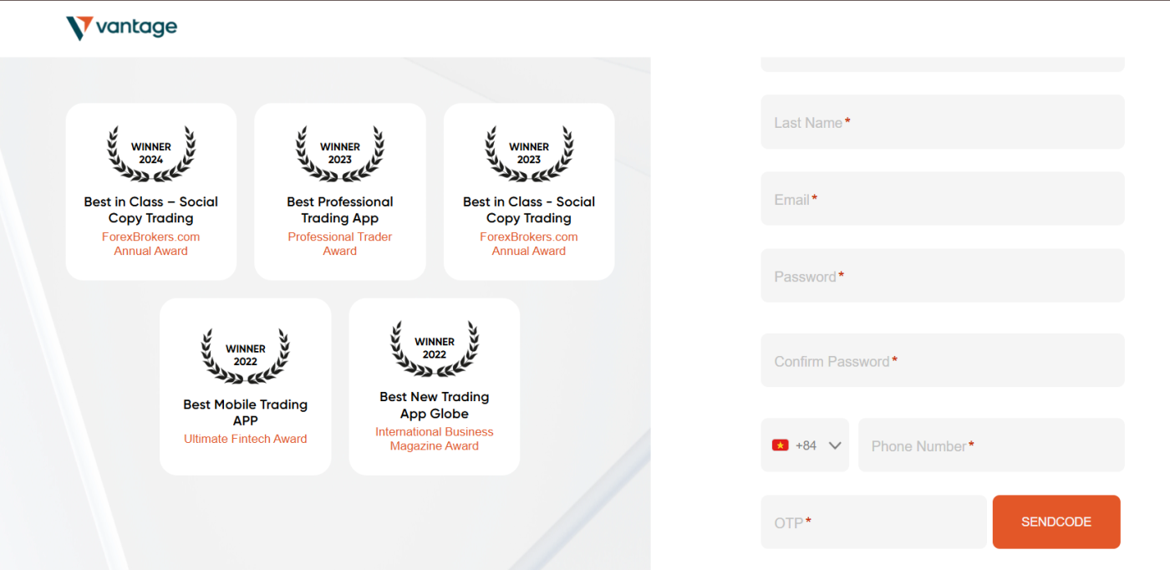Click the Vantage logo in header
The height and width of the screenshot is (570, 1170).
(122, 28)
